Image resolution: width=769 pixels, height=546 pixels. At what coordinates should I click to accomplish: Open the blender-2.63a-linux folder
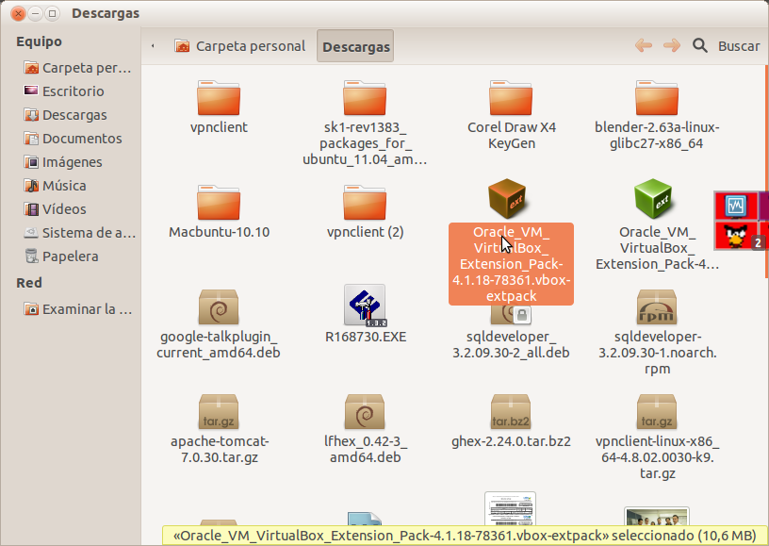[x=657, y=98]
